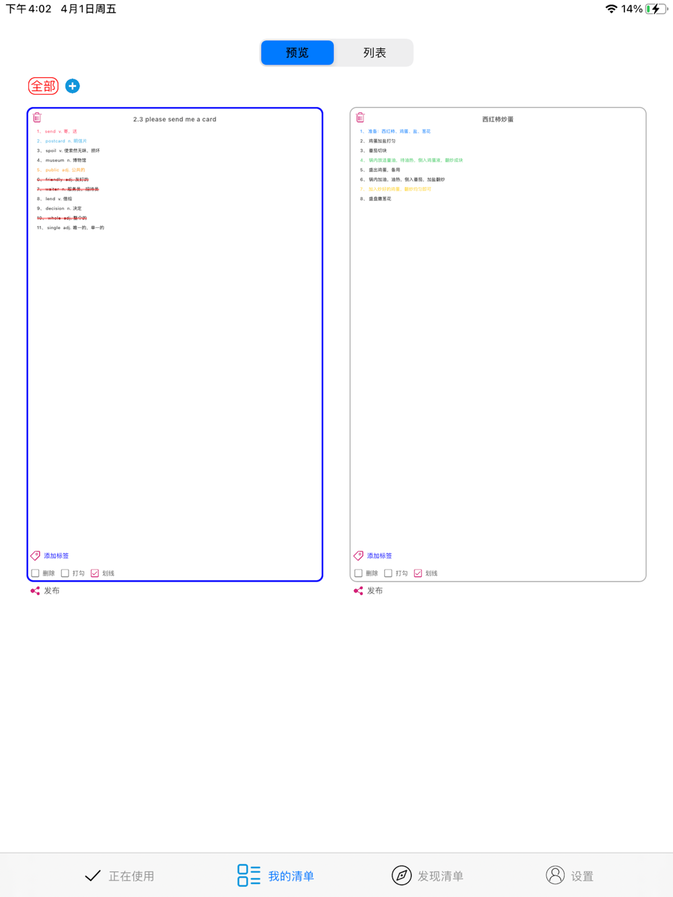Tap item '8、lend v.'
The width and height of the screenshot is (673, 897).
(54, 199)
